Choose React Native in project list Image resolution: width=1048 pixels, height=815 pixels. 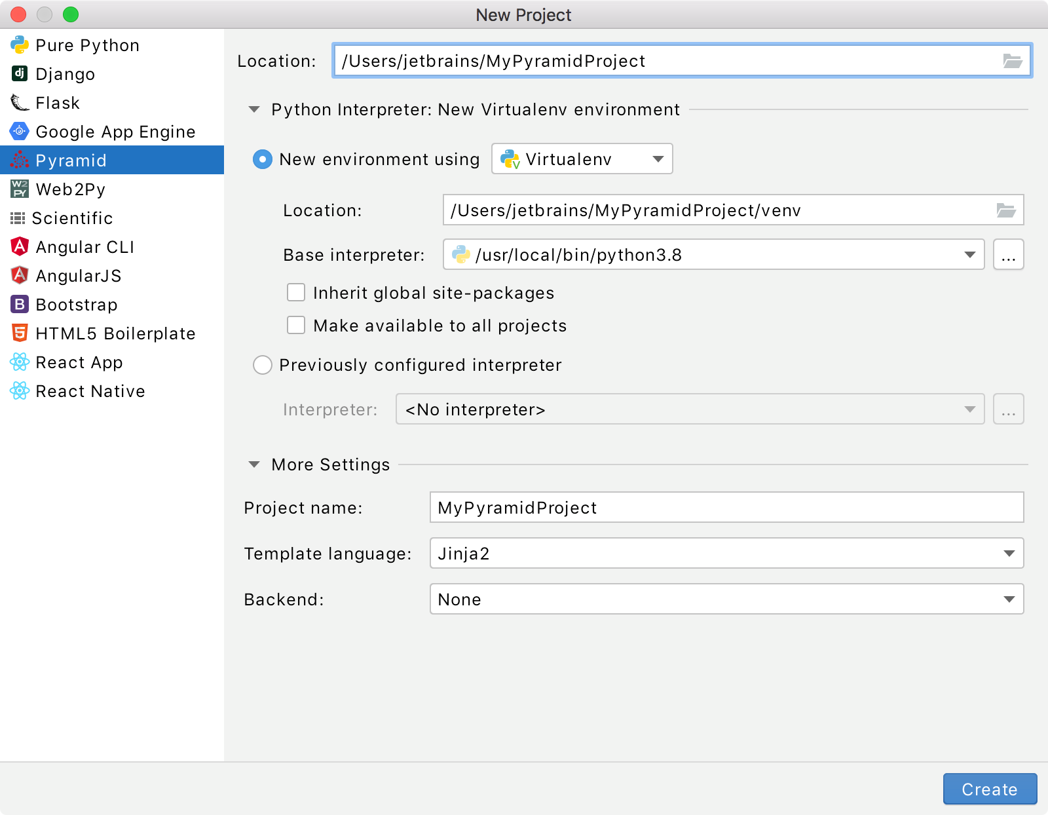90,391
